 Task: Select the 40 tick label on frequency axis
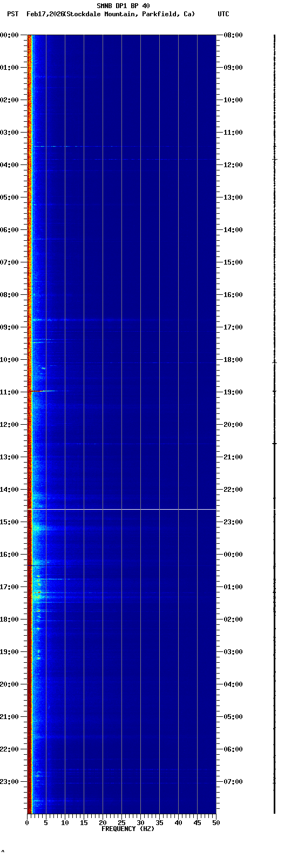click(178, 823)
